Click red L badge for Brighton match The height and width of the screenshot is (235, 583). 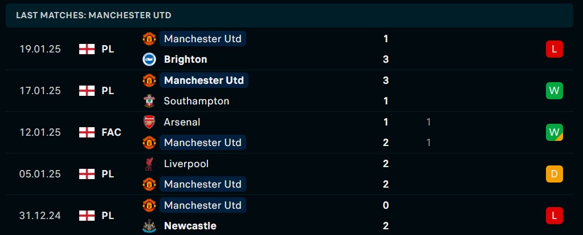click(x=554, y=49)
